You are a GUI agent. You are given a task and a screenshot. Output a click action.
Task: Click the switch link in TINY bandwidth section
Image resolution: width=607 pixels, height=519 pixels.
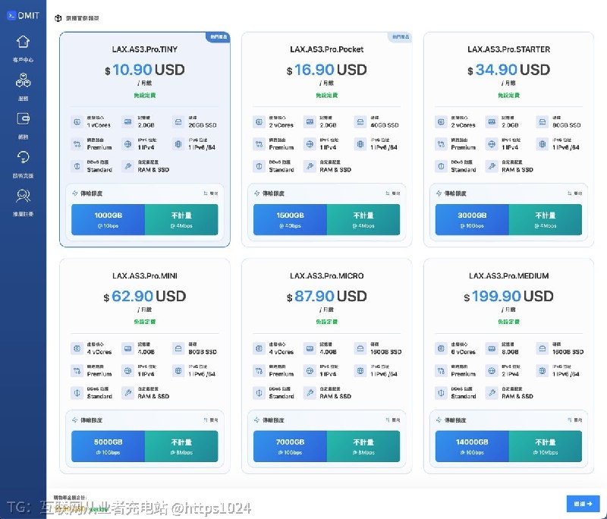point(211,193)
